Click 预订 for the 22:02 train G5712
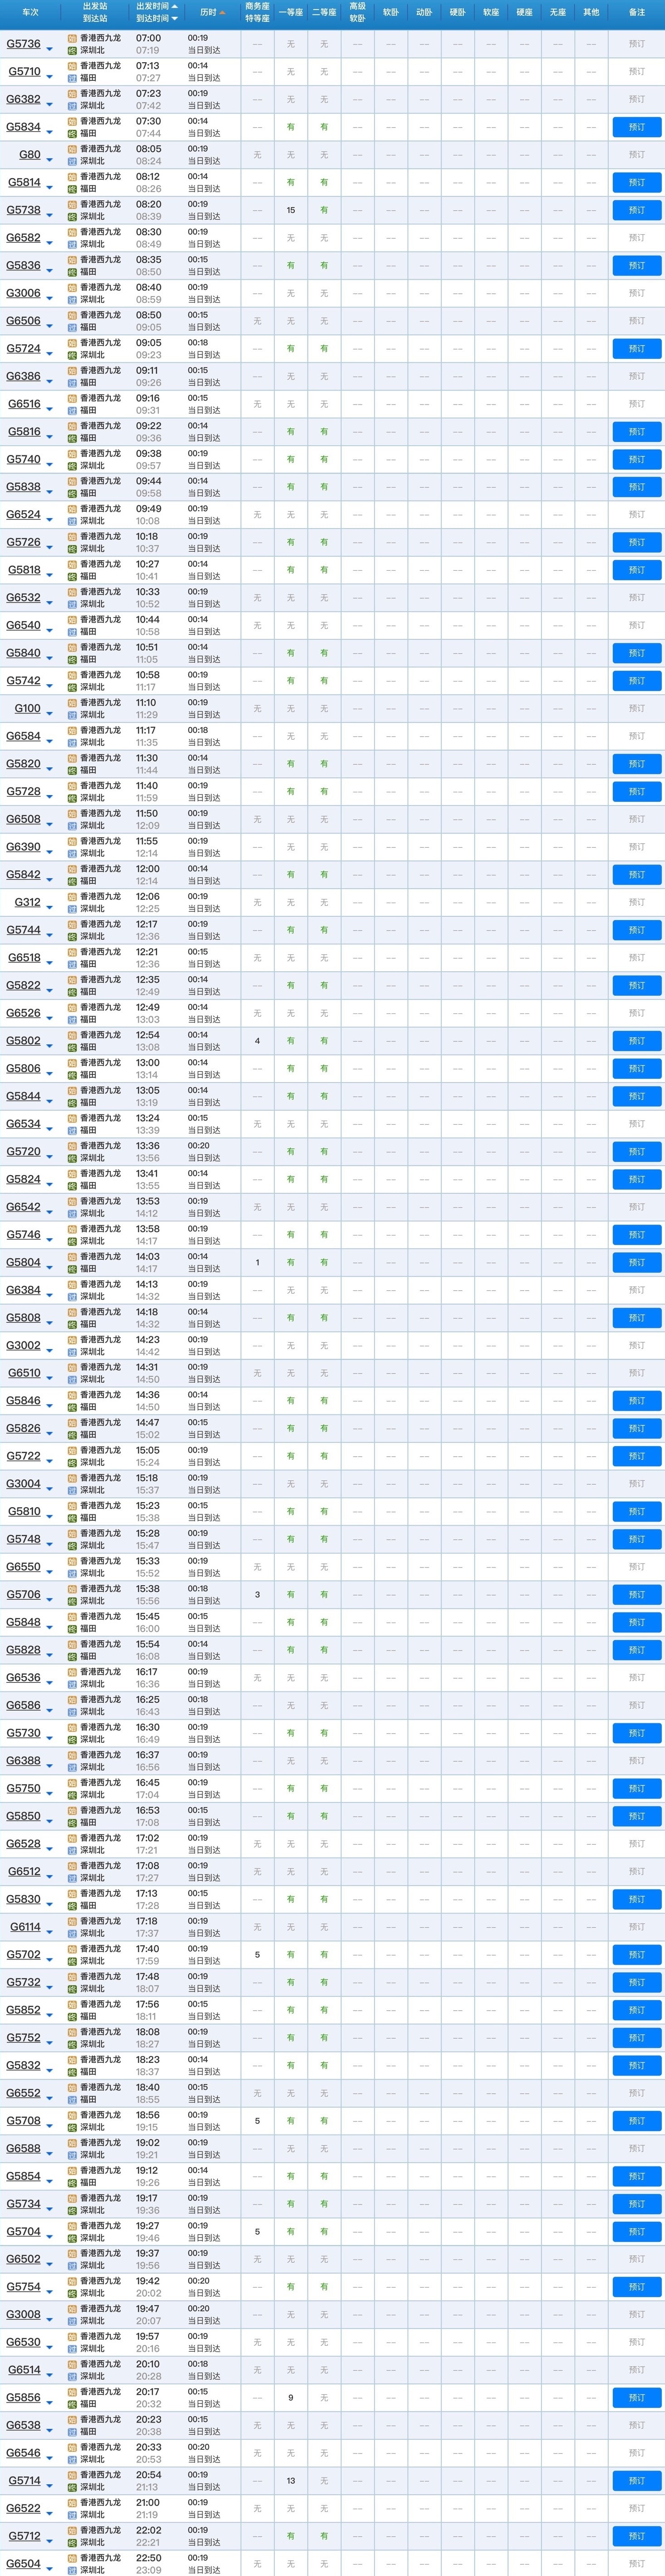Image resolution: width=665 pixels, height=2576 pixels. [637, 2536]
